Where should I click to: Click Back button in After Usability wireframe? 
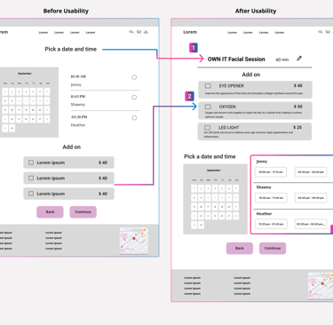[x=240, y=249]
